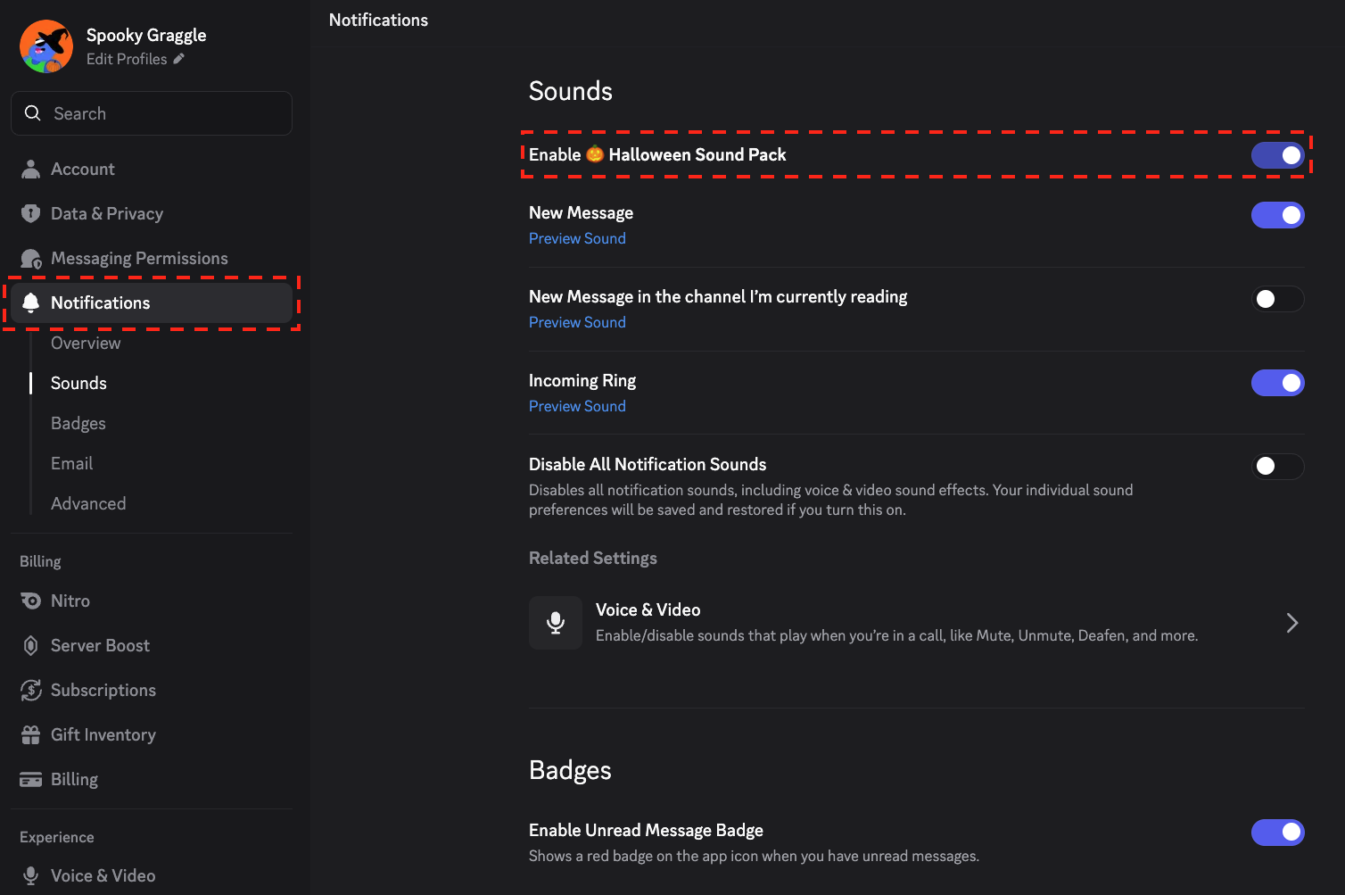Screen dimensions: 1345x895
Task: Click the Gift Inventory gift icon
Action: [30, 734]
